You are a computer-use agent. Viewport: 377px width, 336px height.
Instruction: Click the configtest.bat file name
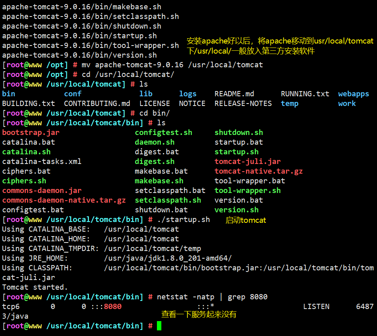click(33, 210)
